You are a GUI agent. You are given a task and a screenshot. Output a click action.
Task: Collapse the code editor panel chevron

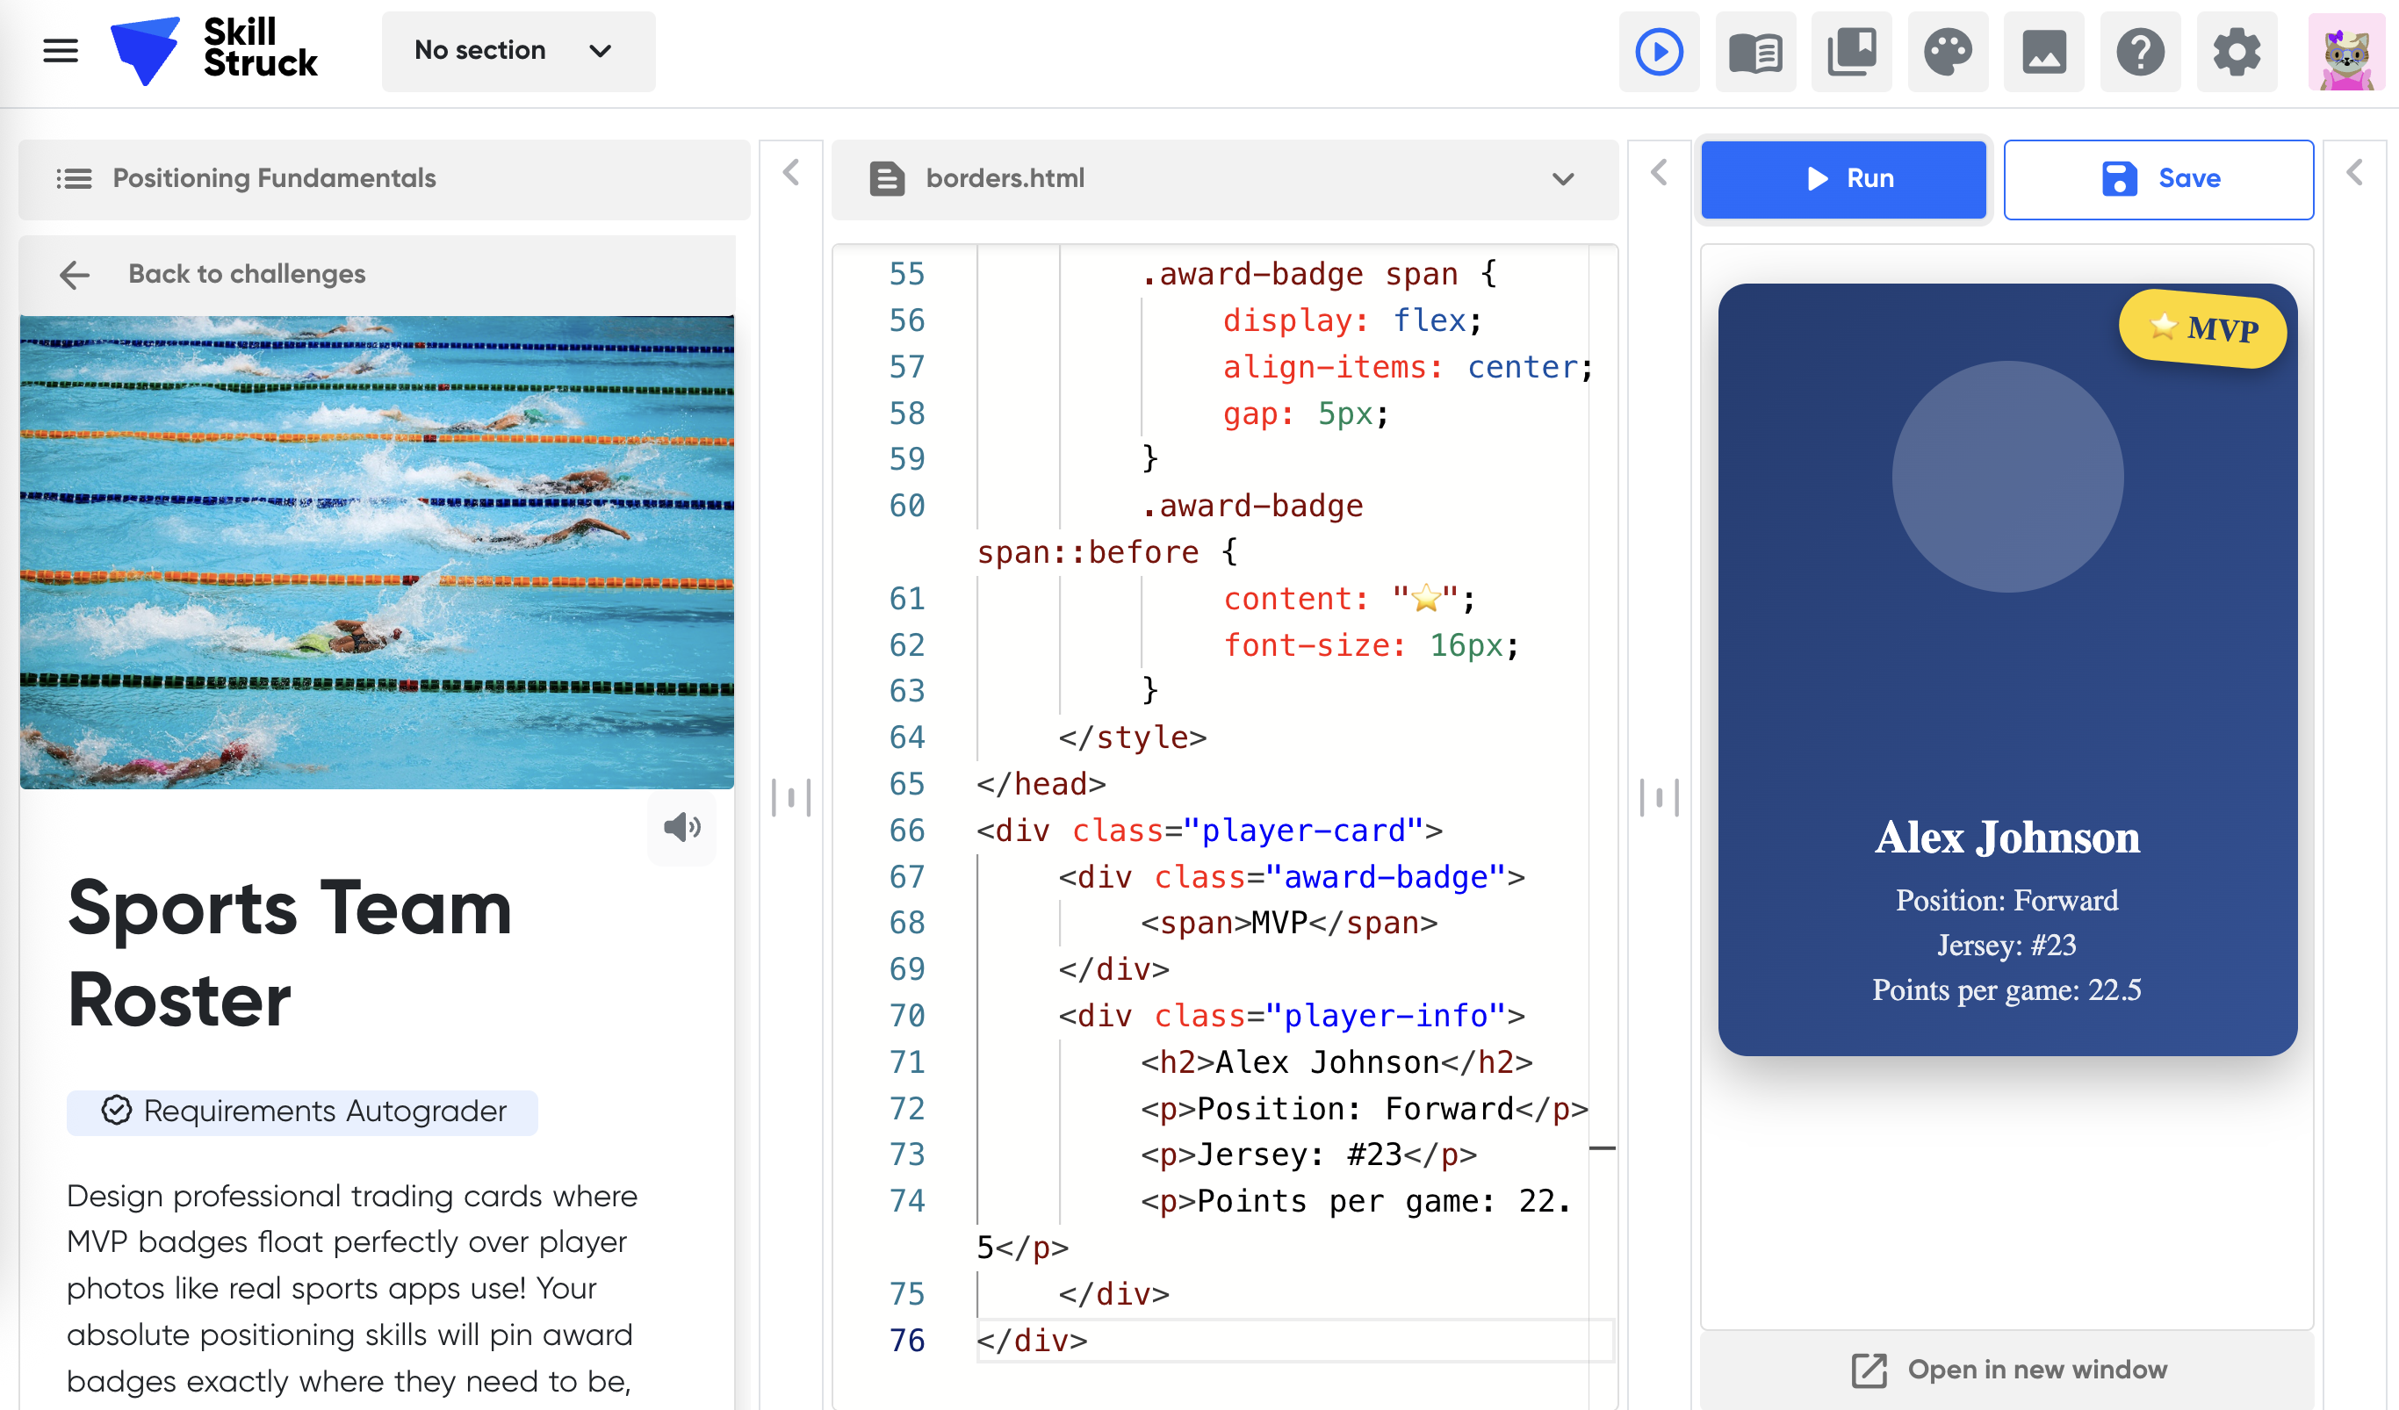click(x=1659, y=173)
